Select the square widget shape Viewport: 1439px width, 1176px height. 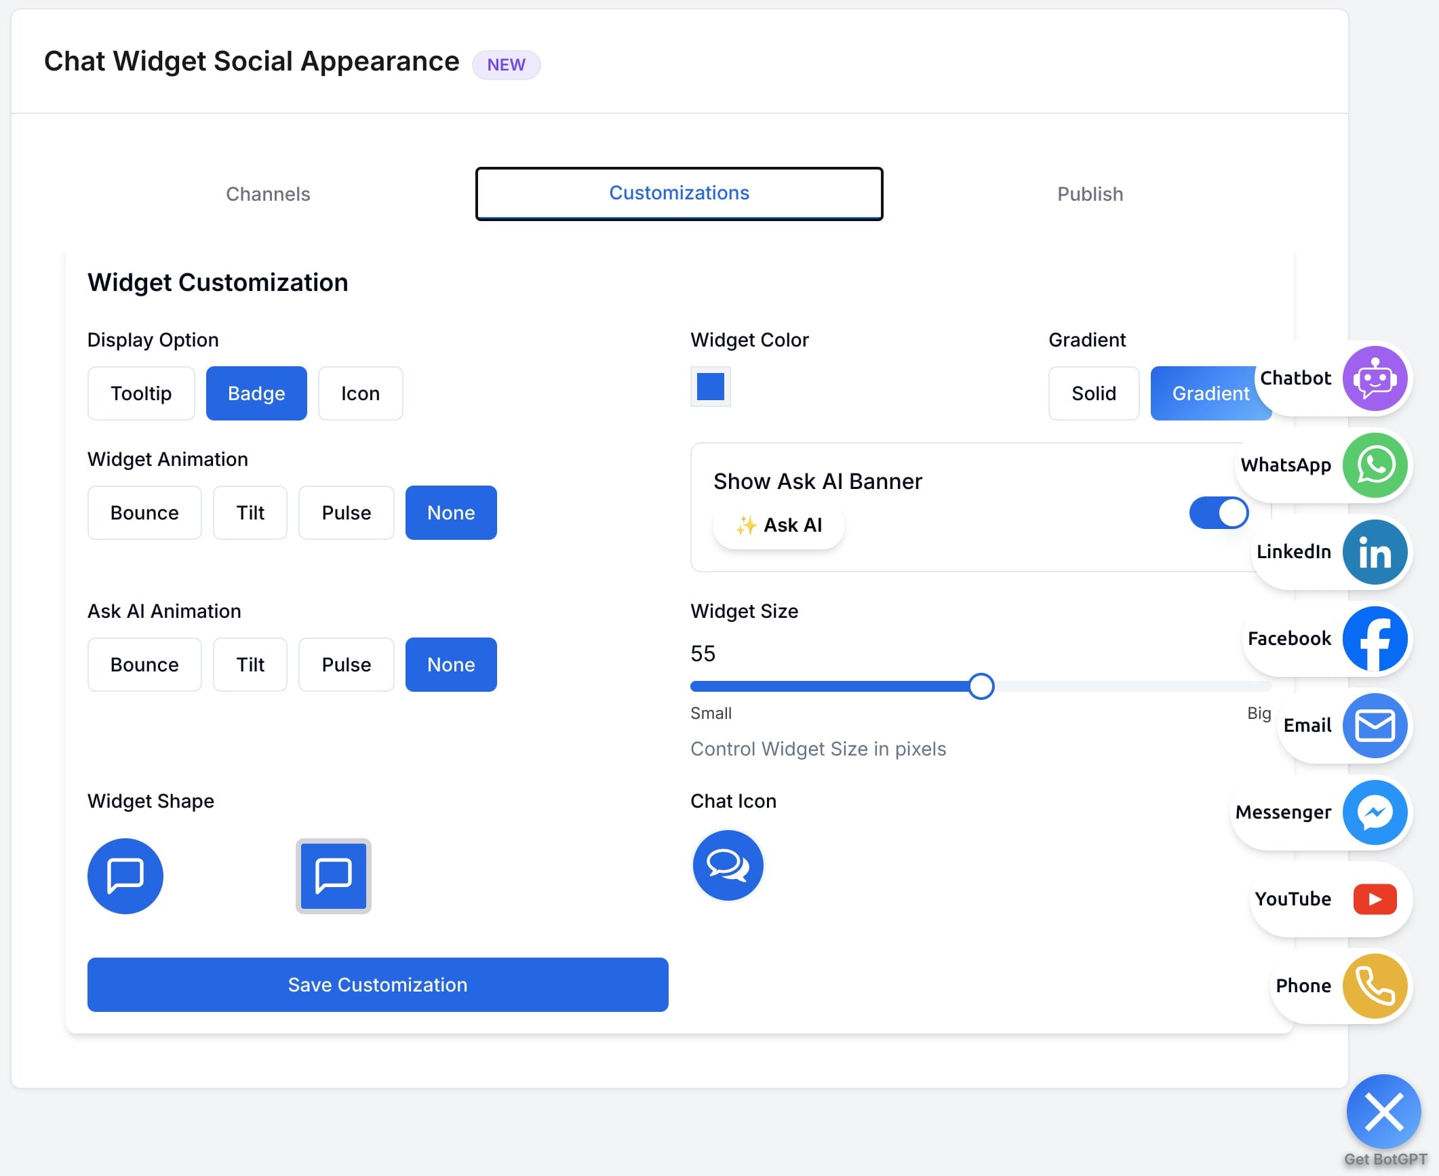pos(333,876)
